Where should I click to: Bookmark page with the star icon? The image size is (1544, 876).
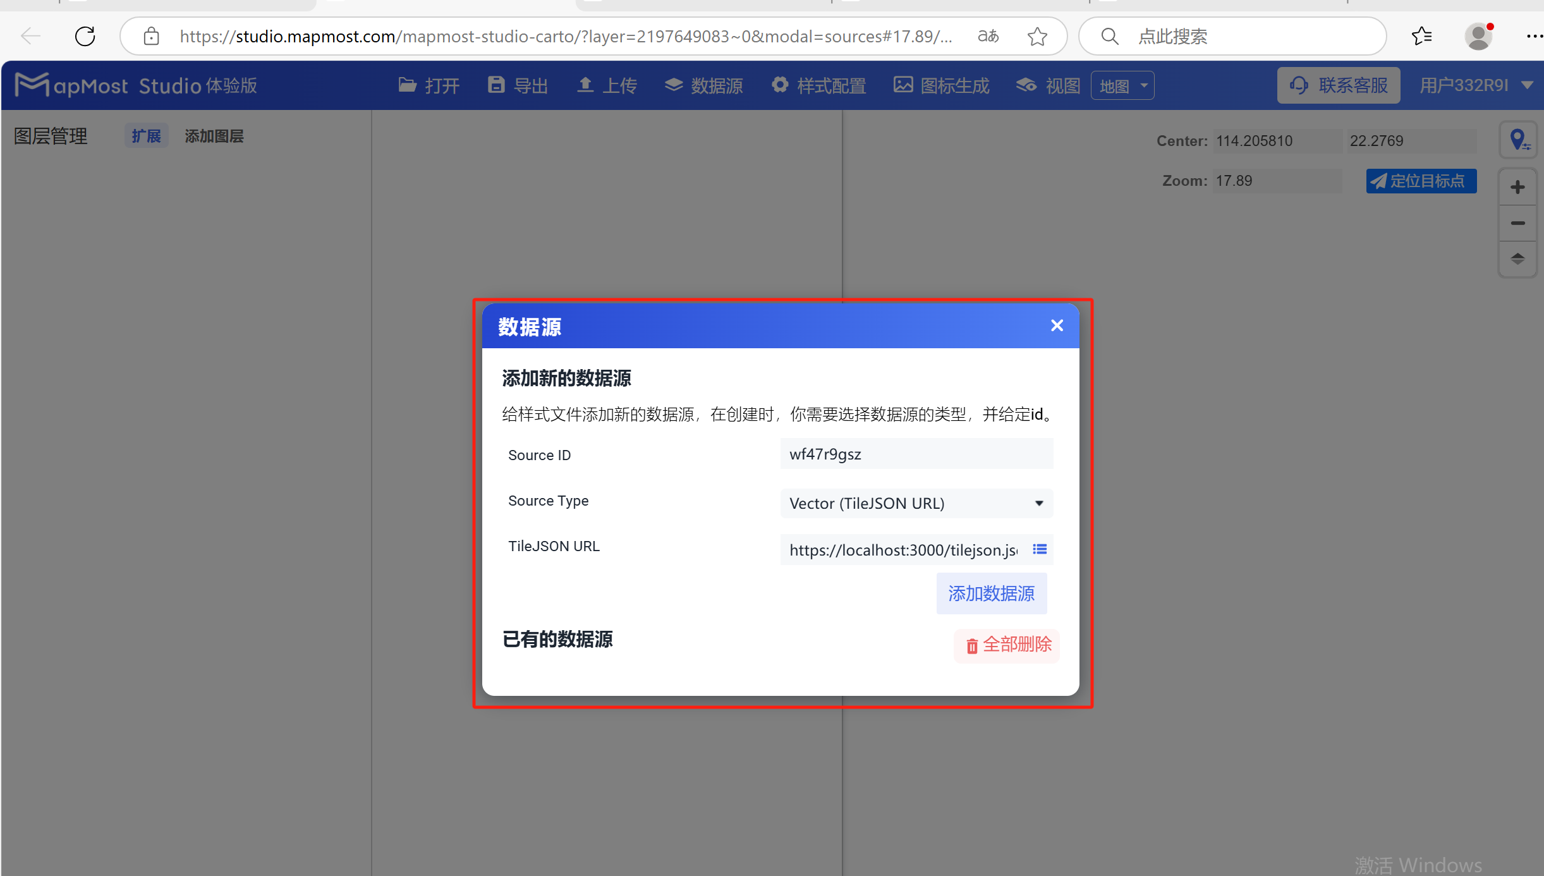click(1037, 36)
